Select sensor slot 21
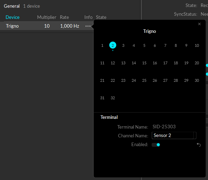This screenshot has height=180, width=208. [x=102, y=80]
